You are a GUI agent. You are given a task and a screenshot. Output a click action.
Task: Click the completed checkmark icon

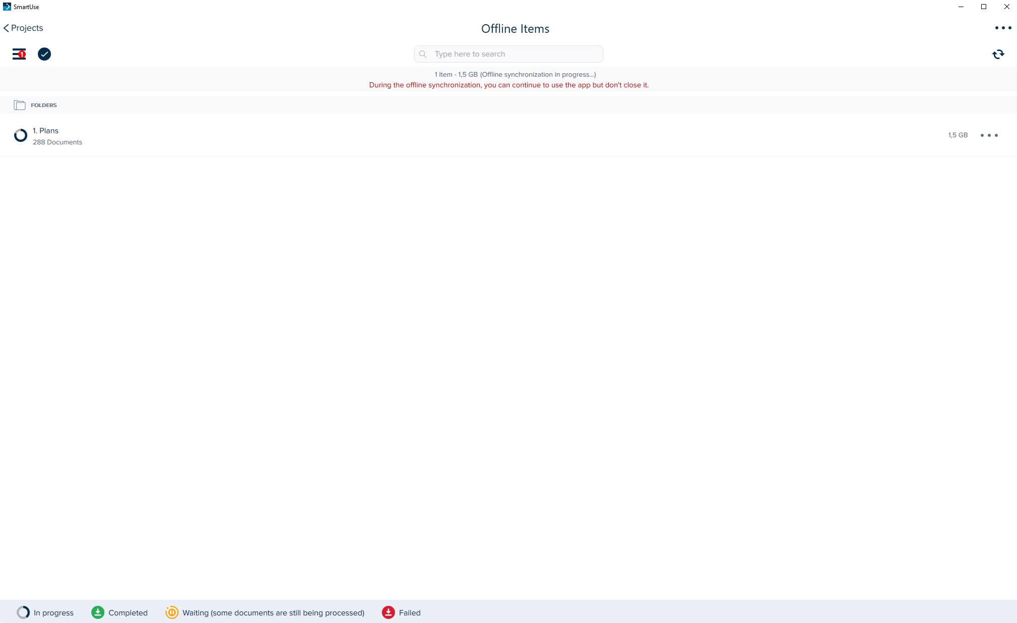[x=43, y=53]
